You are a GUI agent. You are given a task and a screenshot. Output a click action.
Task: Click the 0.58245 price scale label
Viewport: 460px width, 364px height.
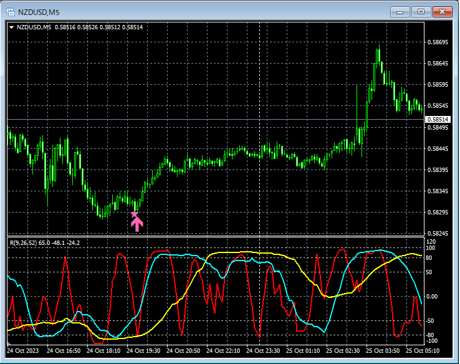point(438,234)
